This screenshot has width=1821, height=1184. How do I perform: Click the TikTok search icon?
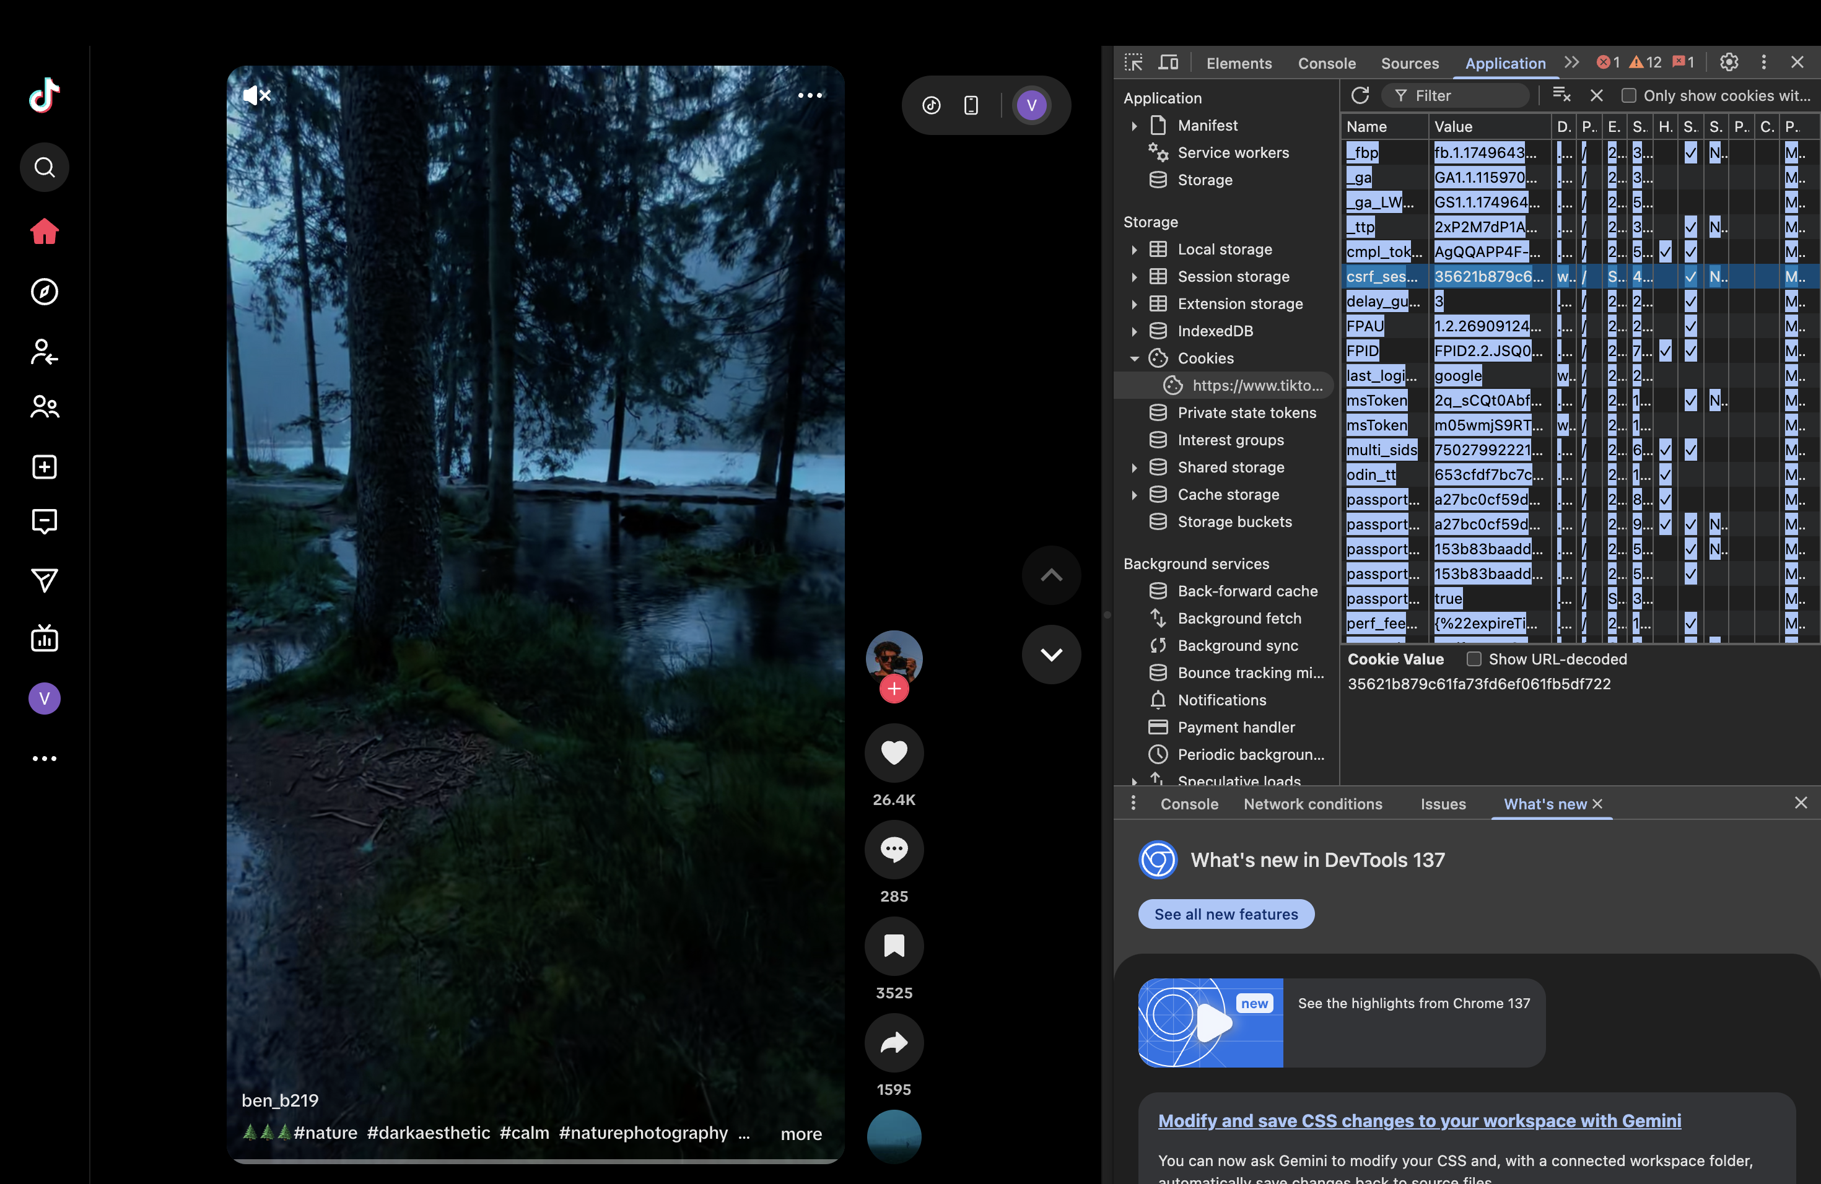click(x=45, y=167)
